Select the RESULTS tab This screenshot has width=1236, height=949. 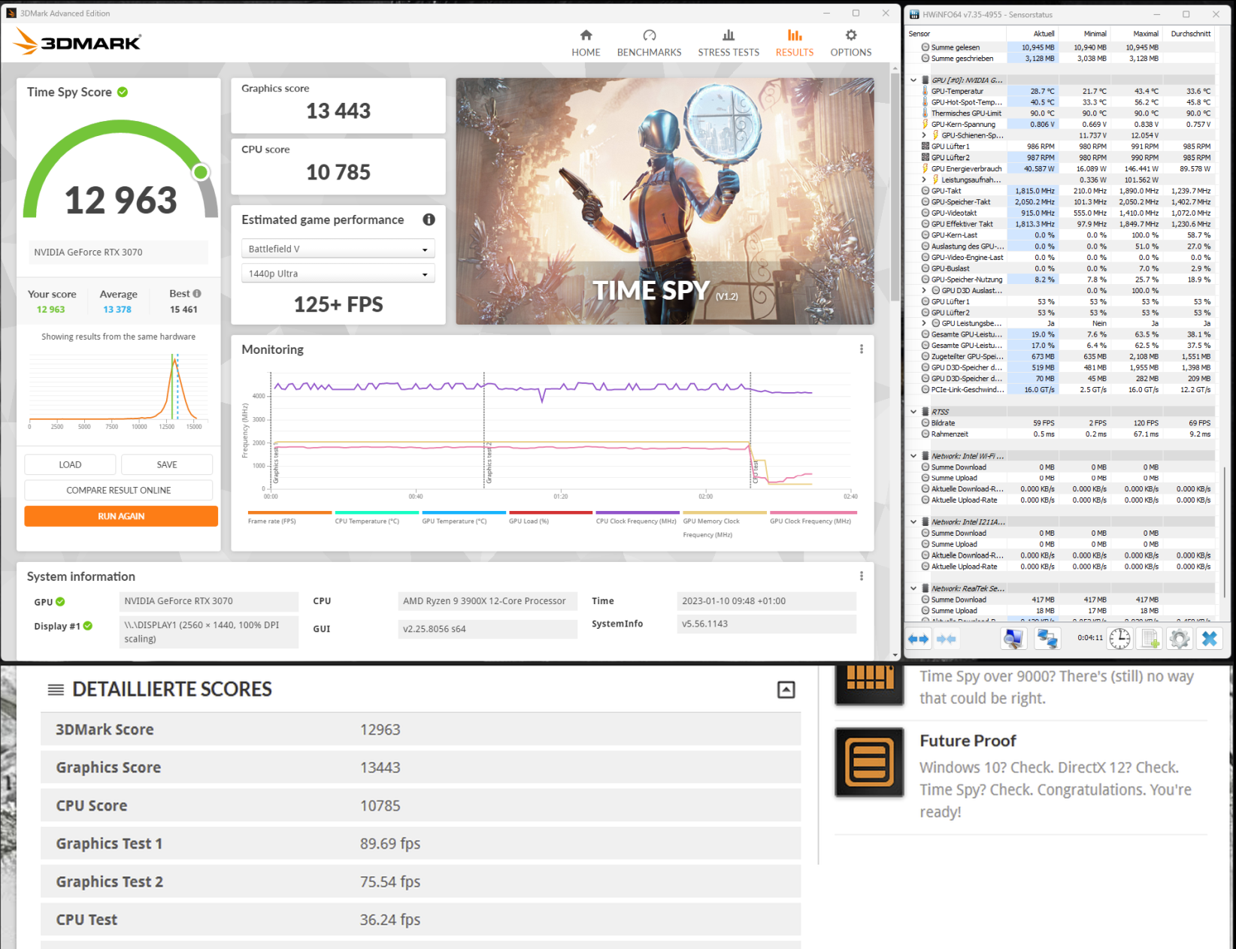(x=795, y=43)
